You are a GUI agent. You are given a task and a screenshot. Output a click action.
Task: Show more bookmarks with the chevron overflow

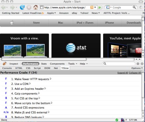pos(143,13)
